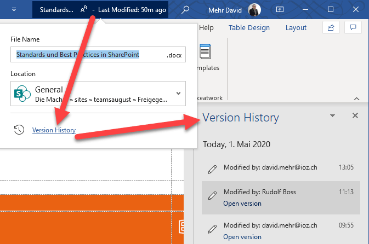
Task: Open the 09:55 version by david.mehr@ioz.ch
Action: coord(242,237)
